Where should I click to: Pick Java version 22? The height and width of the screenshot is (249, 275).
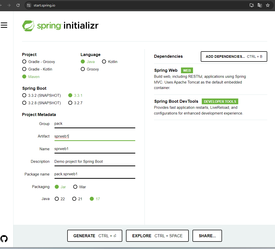[x=60, y=199]
